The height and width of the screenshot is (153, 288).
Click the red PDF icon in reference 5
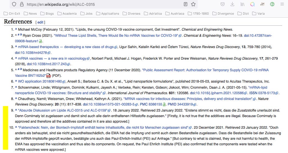[x=48, y=75]
